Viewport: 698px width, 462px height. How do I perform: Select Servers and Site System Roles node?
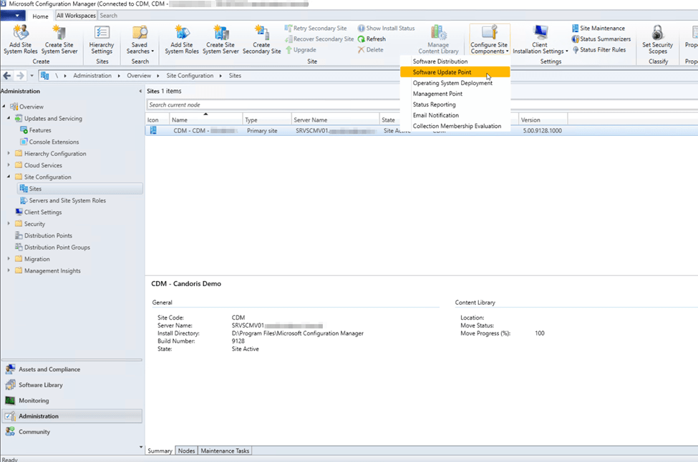[x=67, y=200]
